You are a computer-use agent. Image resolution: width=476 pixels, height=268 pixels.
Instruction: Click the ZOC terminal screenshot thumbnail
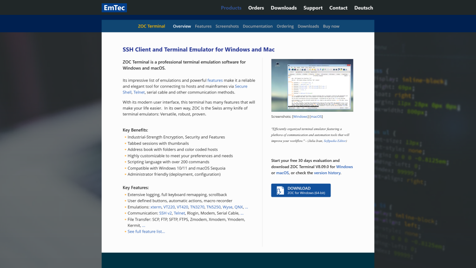(312, 86)
